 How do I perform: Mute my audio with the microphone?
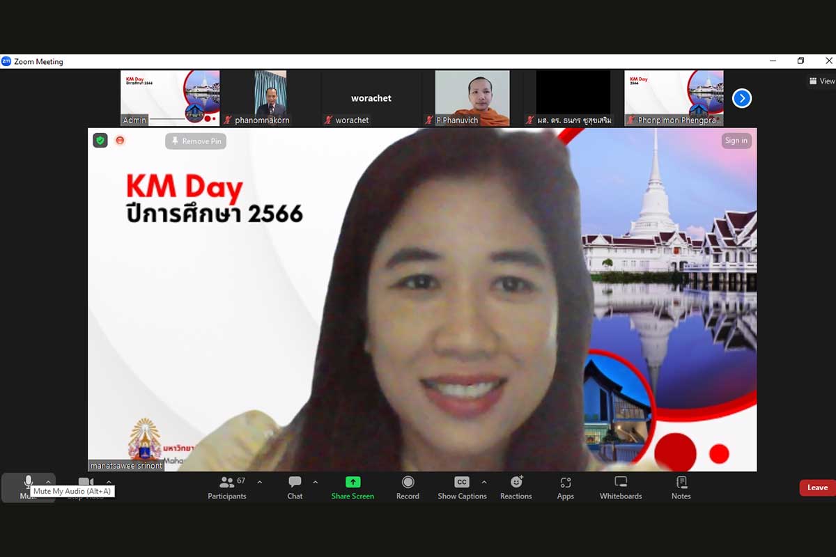click(x=28, y=482)
